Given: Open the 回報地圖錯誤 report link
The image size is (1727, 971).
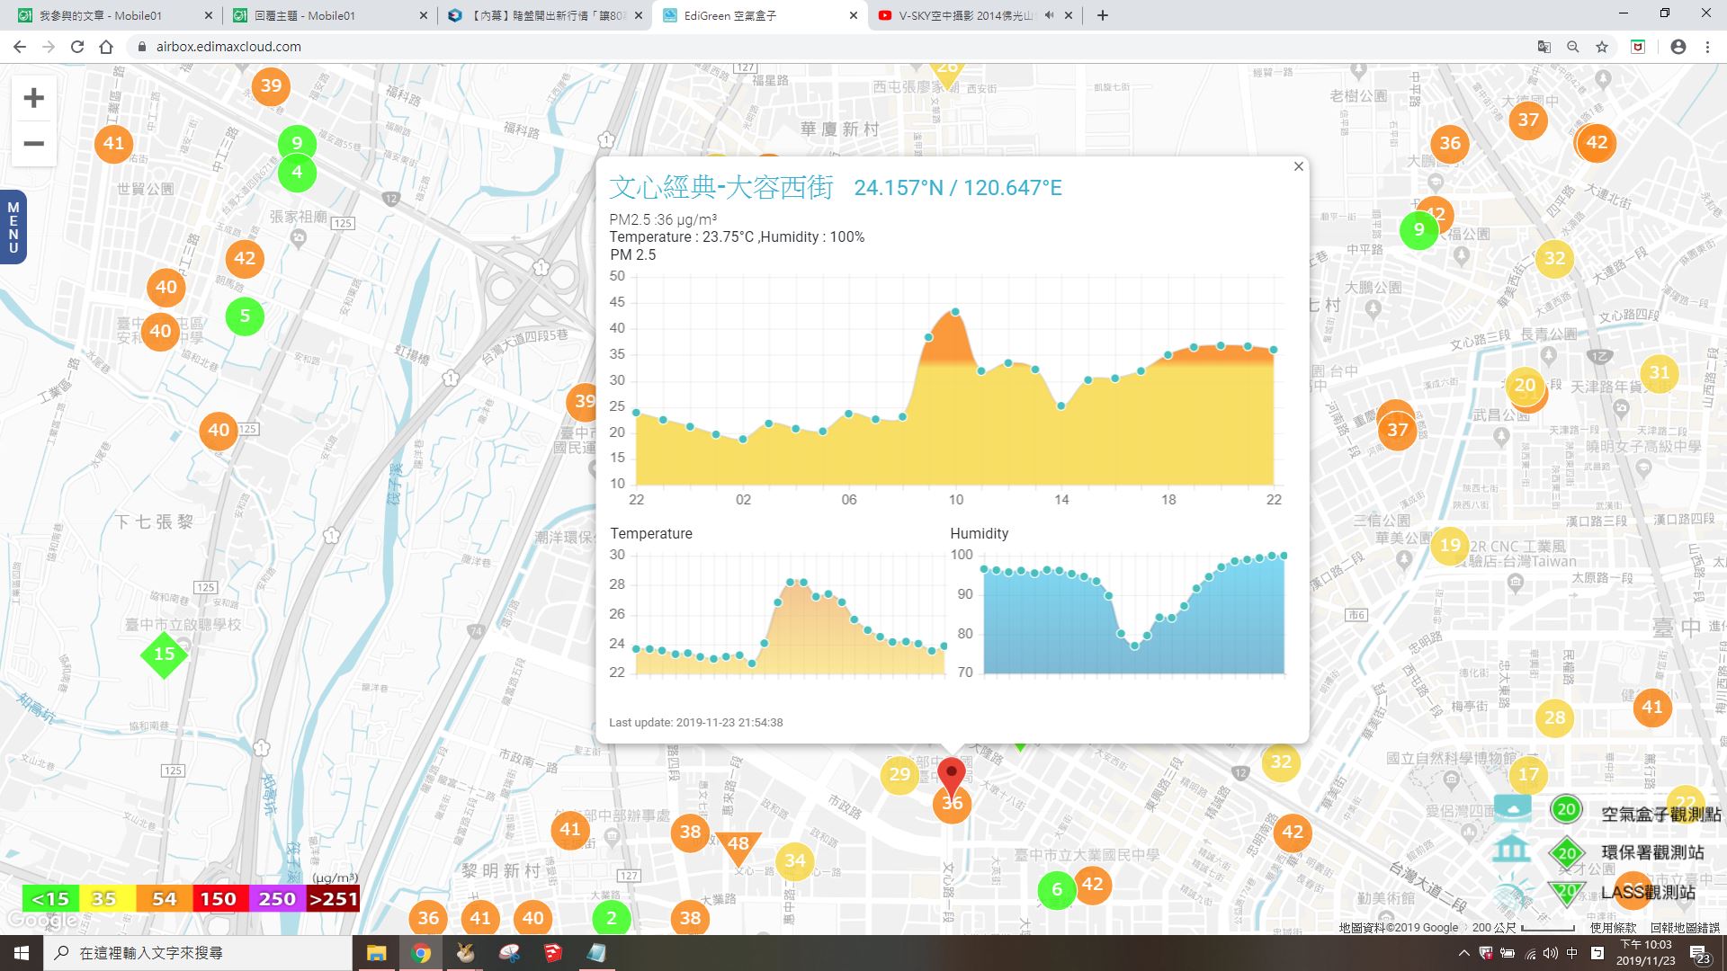Looking at the screenshot, I should [x=1685, y=927].
